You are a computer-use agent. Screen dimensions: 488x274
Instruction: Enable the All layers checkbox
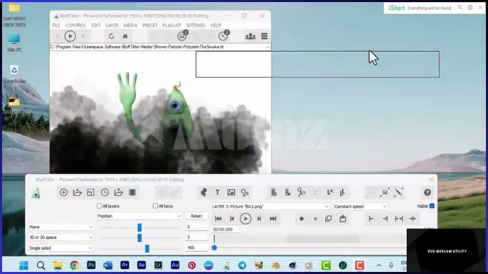(99, 206)
